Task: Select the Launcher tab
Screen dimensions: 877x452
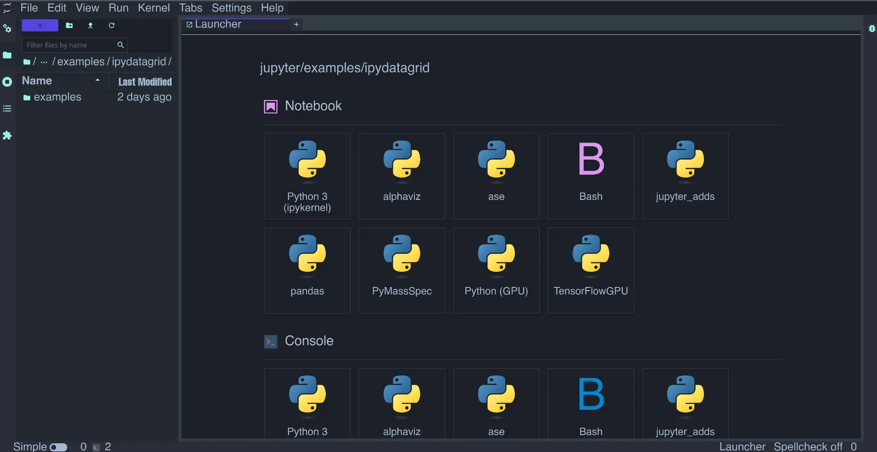Action: tap(236, 24)
